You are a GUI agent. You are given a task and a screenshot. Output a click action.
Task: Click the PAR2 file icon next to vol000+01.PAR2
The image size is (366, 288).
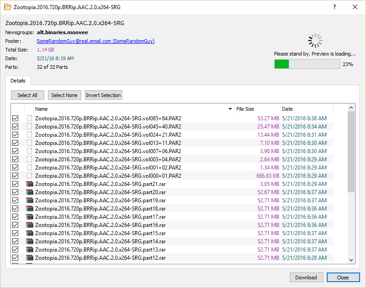[30, 175]
